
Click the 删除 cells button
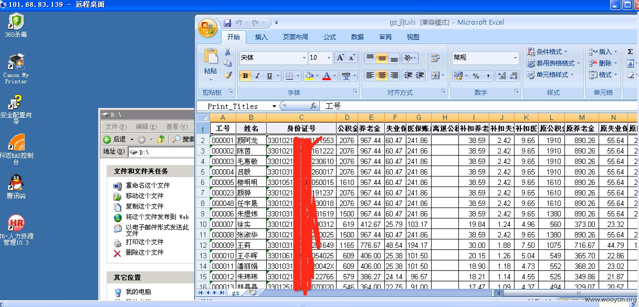603,63
